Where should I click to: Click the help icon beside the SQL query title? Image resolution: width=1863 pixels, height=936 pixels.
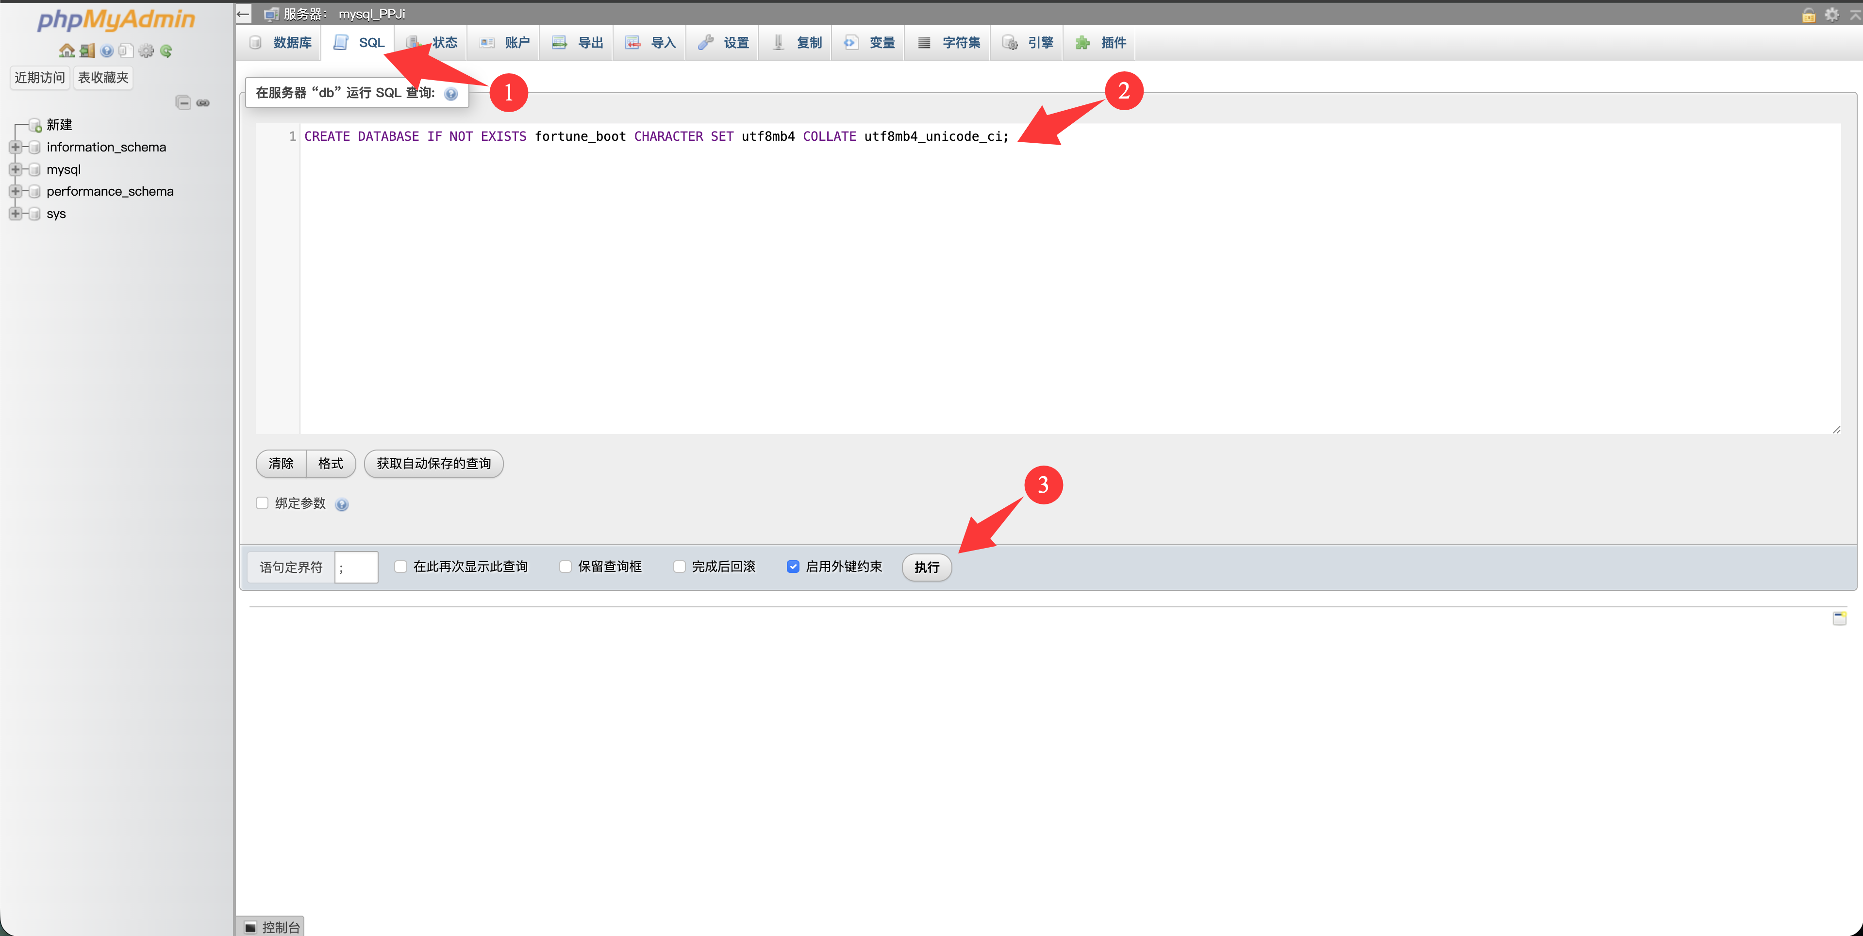(451, 94)
